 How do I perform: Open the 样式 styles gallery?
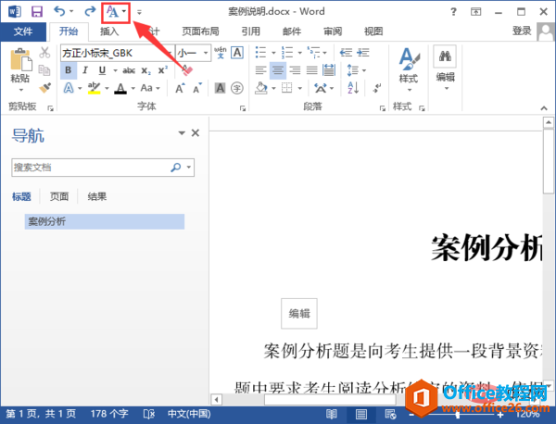click(409, 69)
